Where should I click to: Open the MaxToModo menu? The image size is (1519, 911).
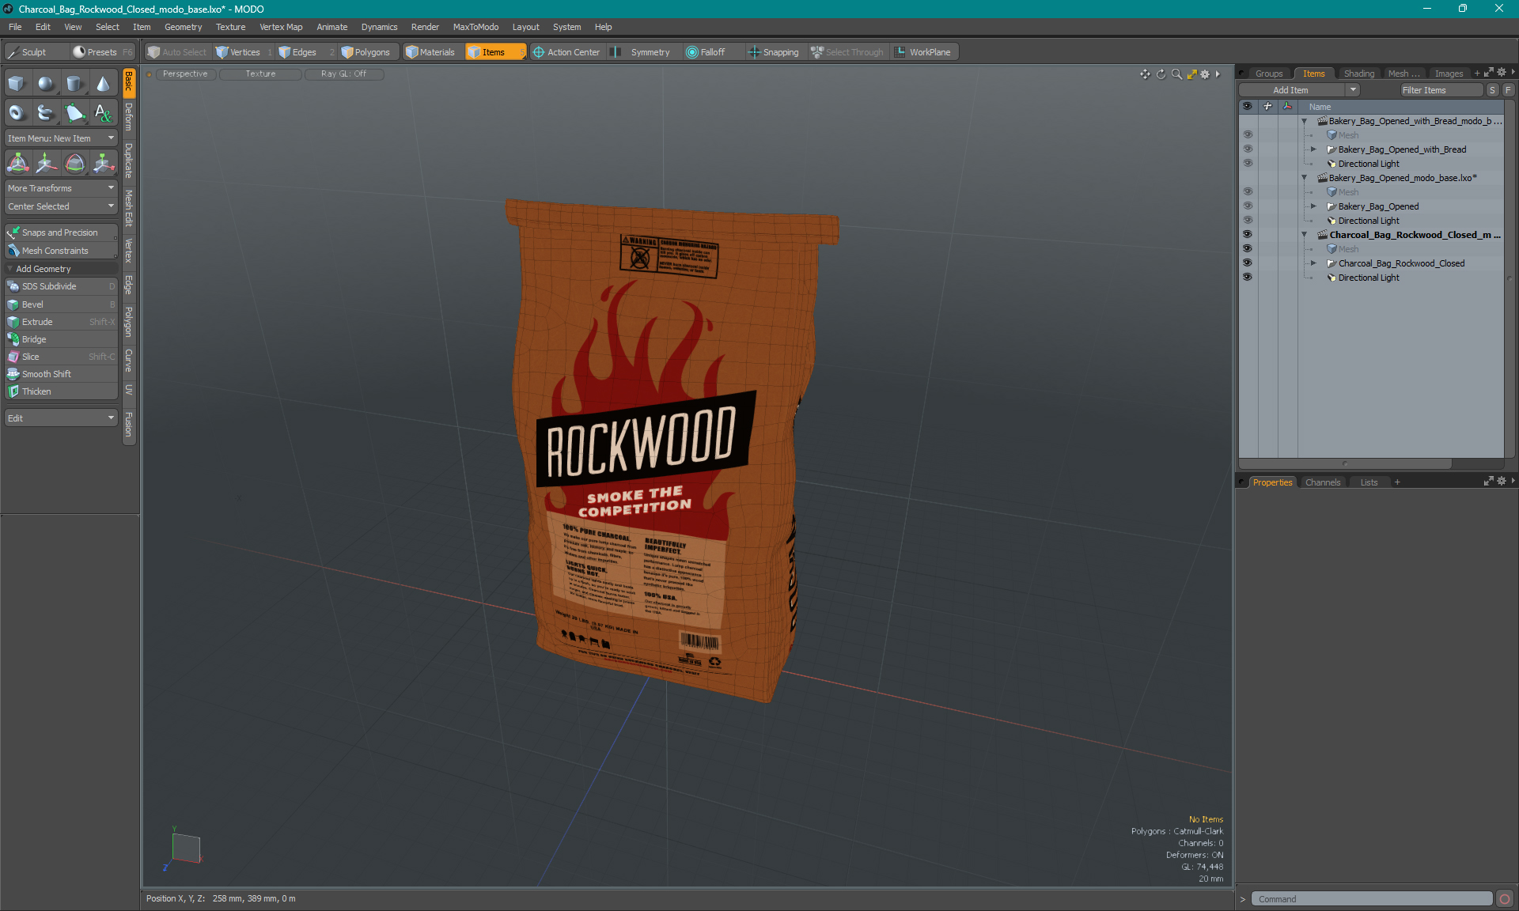[475, 27]
